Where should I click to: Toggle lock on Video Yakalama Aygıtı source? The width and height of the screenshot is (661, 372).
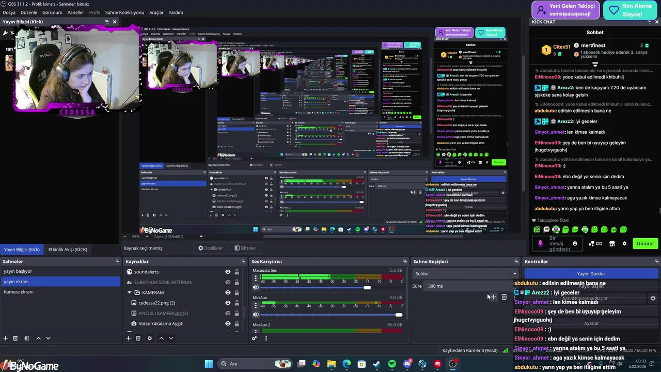(x=237, y=323)
